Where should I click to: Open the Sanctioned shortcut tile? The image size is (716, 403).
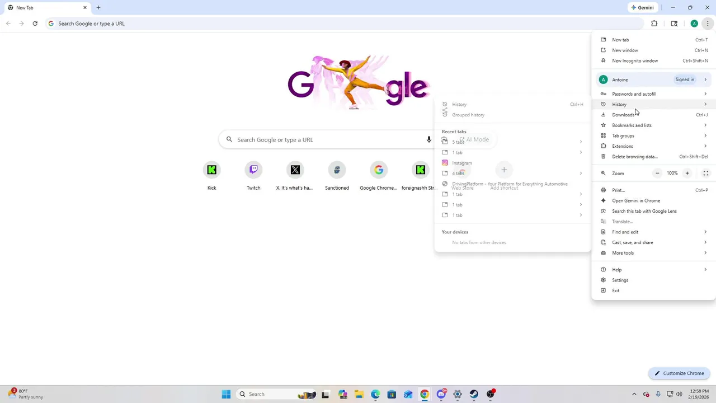tap(337, 176)
